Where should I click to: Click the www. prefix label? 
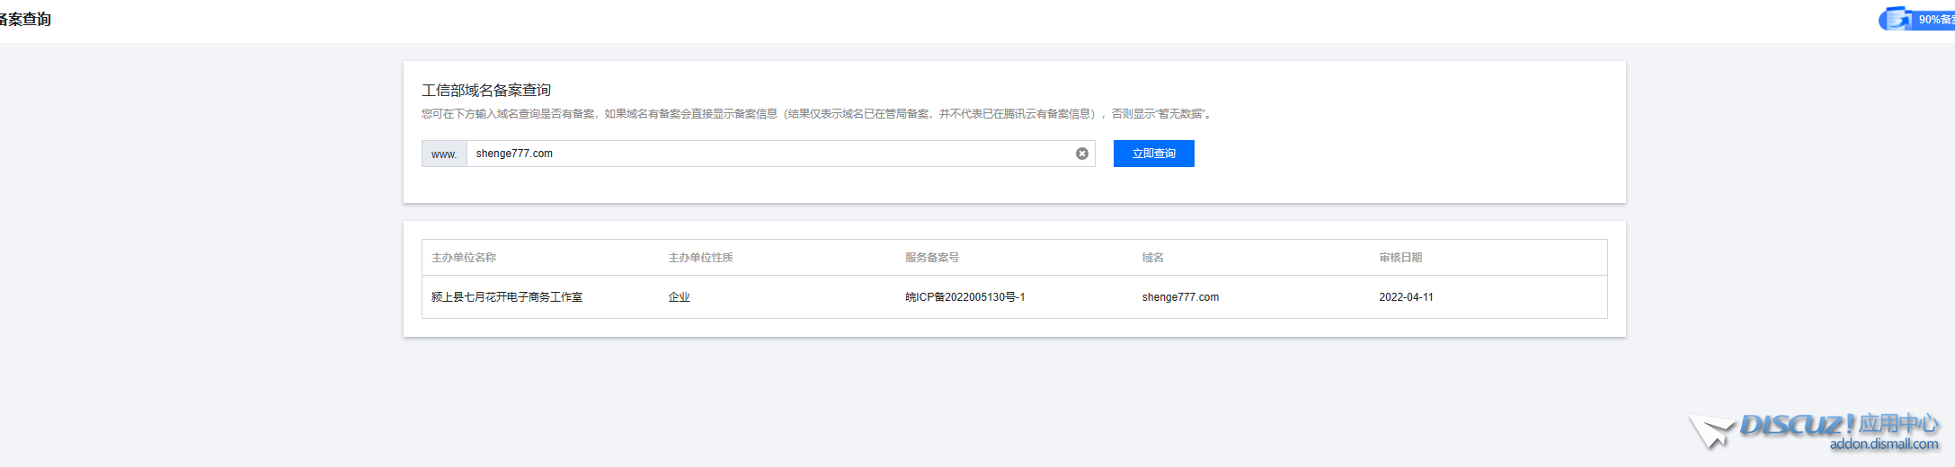click(x=444, y=154)
